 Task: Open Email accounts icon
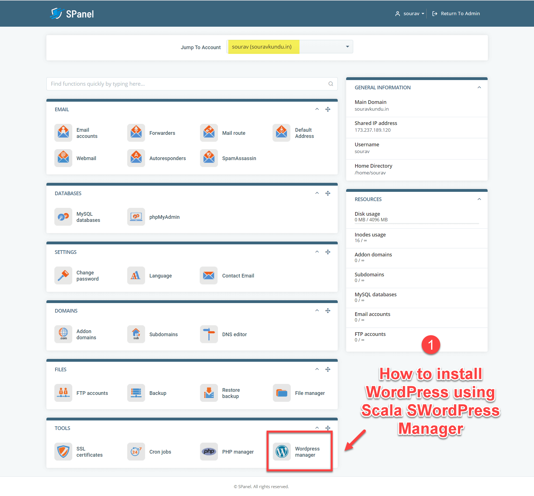point(63,133)
